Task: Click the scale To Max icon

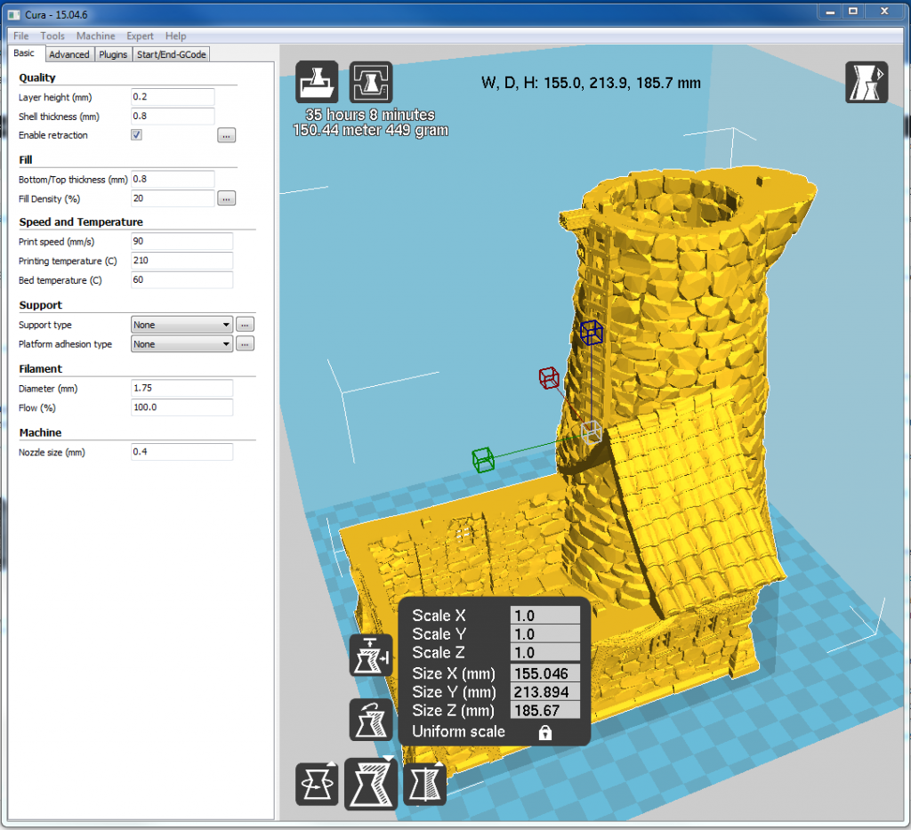Action: pyautogui.click(x=371, y=656)
